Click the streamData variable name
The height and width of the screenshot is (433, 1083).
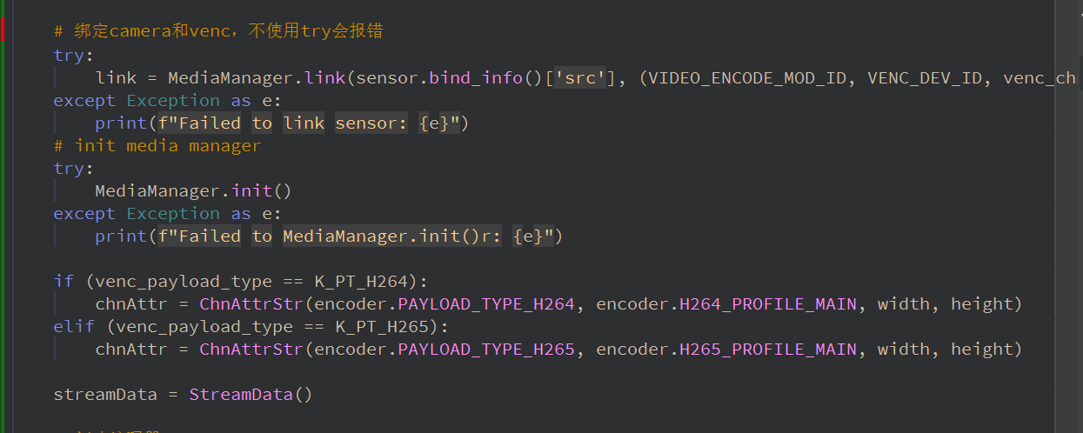[x=105, y=394]
